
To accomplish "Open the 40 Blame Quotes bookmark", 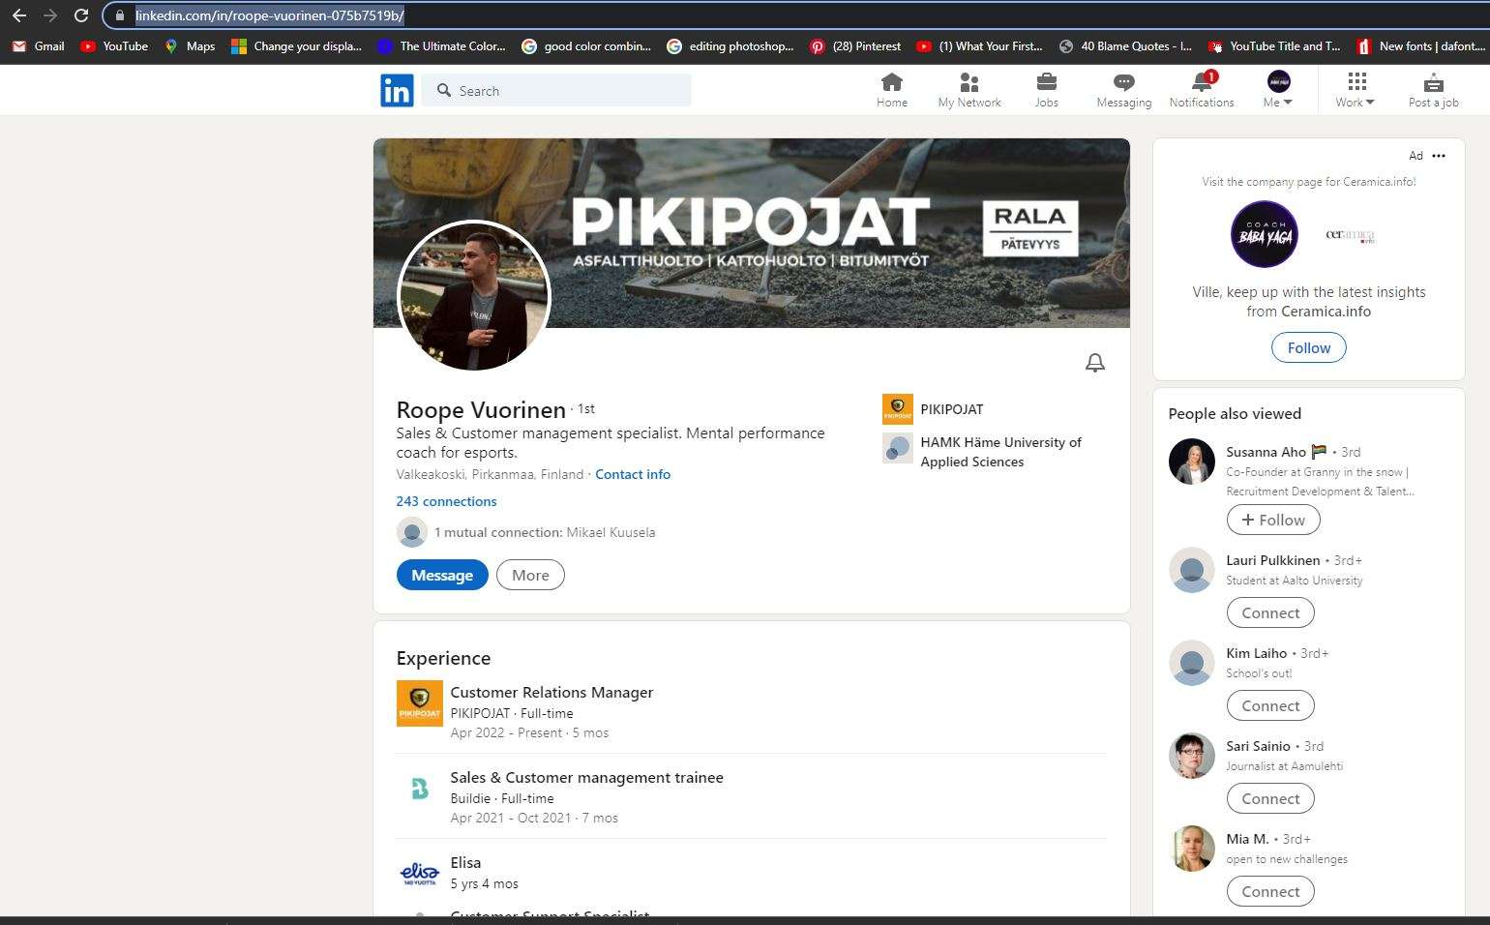I will click(x=1125, y=45).
